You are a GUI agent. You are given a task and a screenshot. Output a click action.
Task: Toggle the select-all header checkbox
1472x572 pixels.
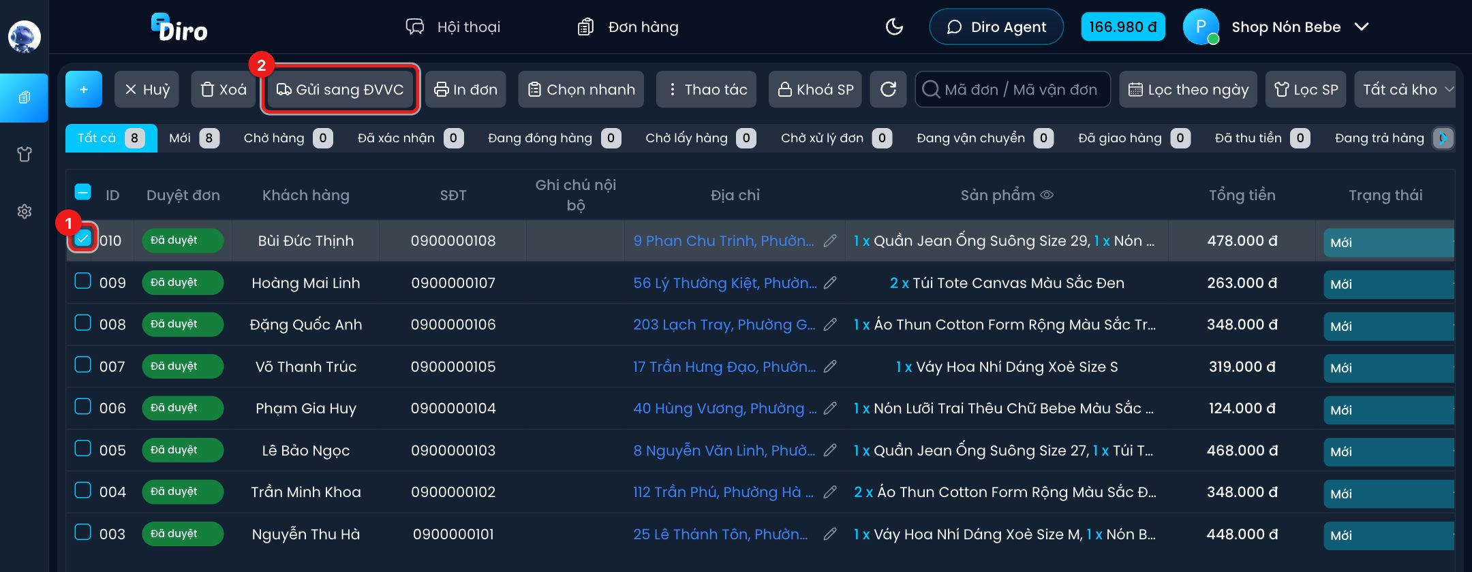82,192
